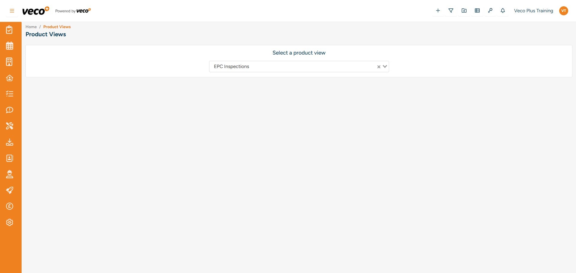Open the VT avatar account menu
The height and width of the screenshot is (273, 576).
tap(564, 10)
